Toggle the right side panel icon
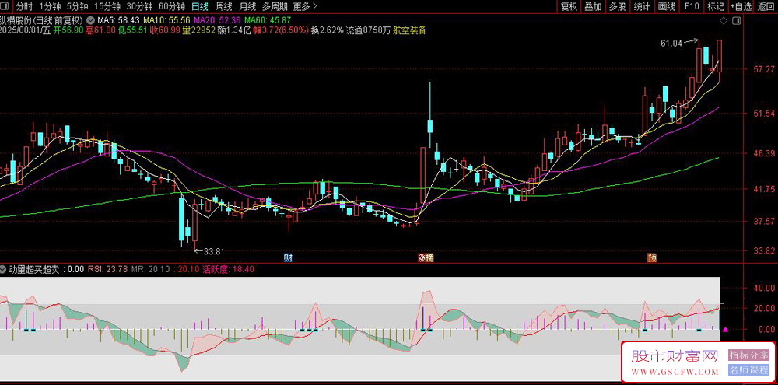Viewport: 778px width, 385px height. click(736, 20)
